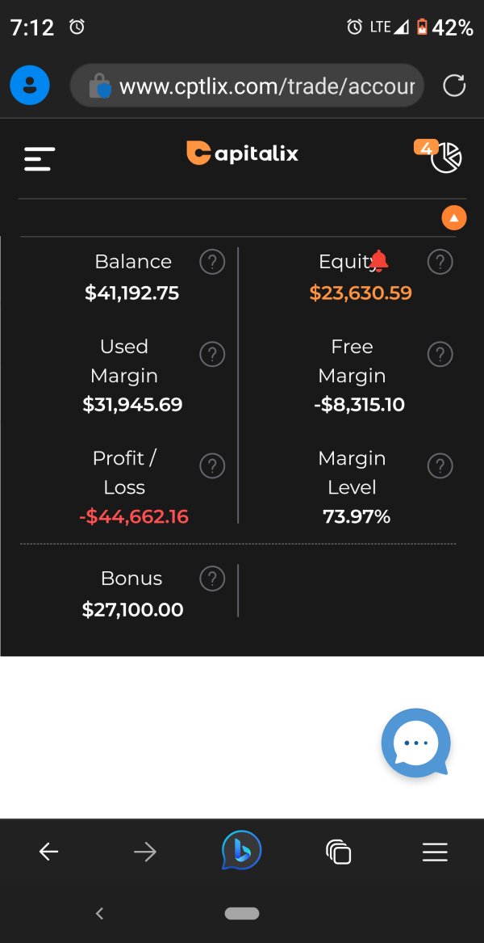The width and height of the screenshot is (484, 943).
Task: Open Bing chat in browser toolbar
Action: [242, 851]
